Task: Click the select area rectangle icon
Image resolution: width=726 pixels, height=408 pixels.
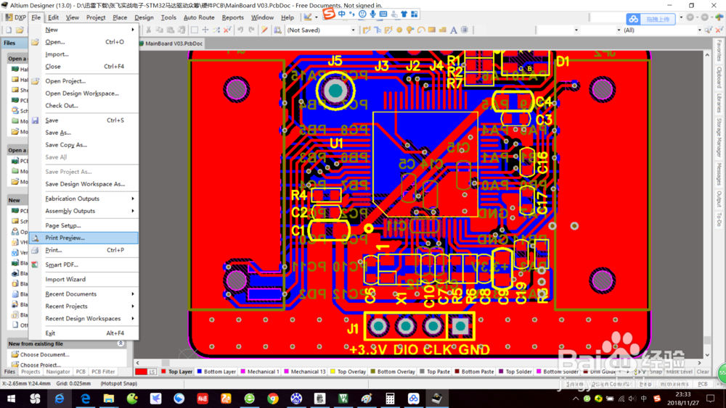Action: [195, 30]
